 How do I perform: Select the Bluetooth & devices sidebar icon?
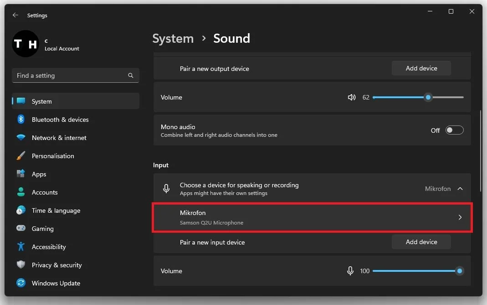pos(21,120)
